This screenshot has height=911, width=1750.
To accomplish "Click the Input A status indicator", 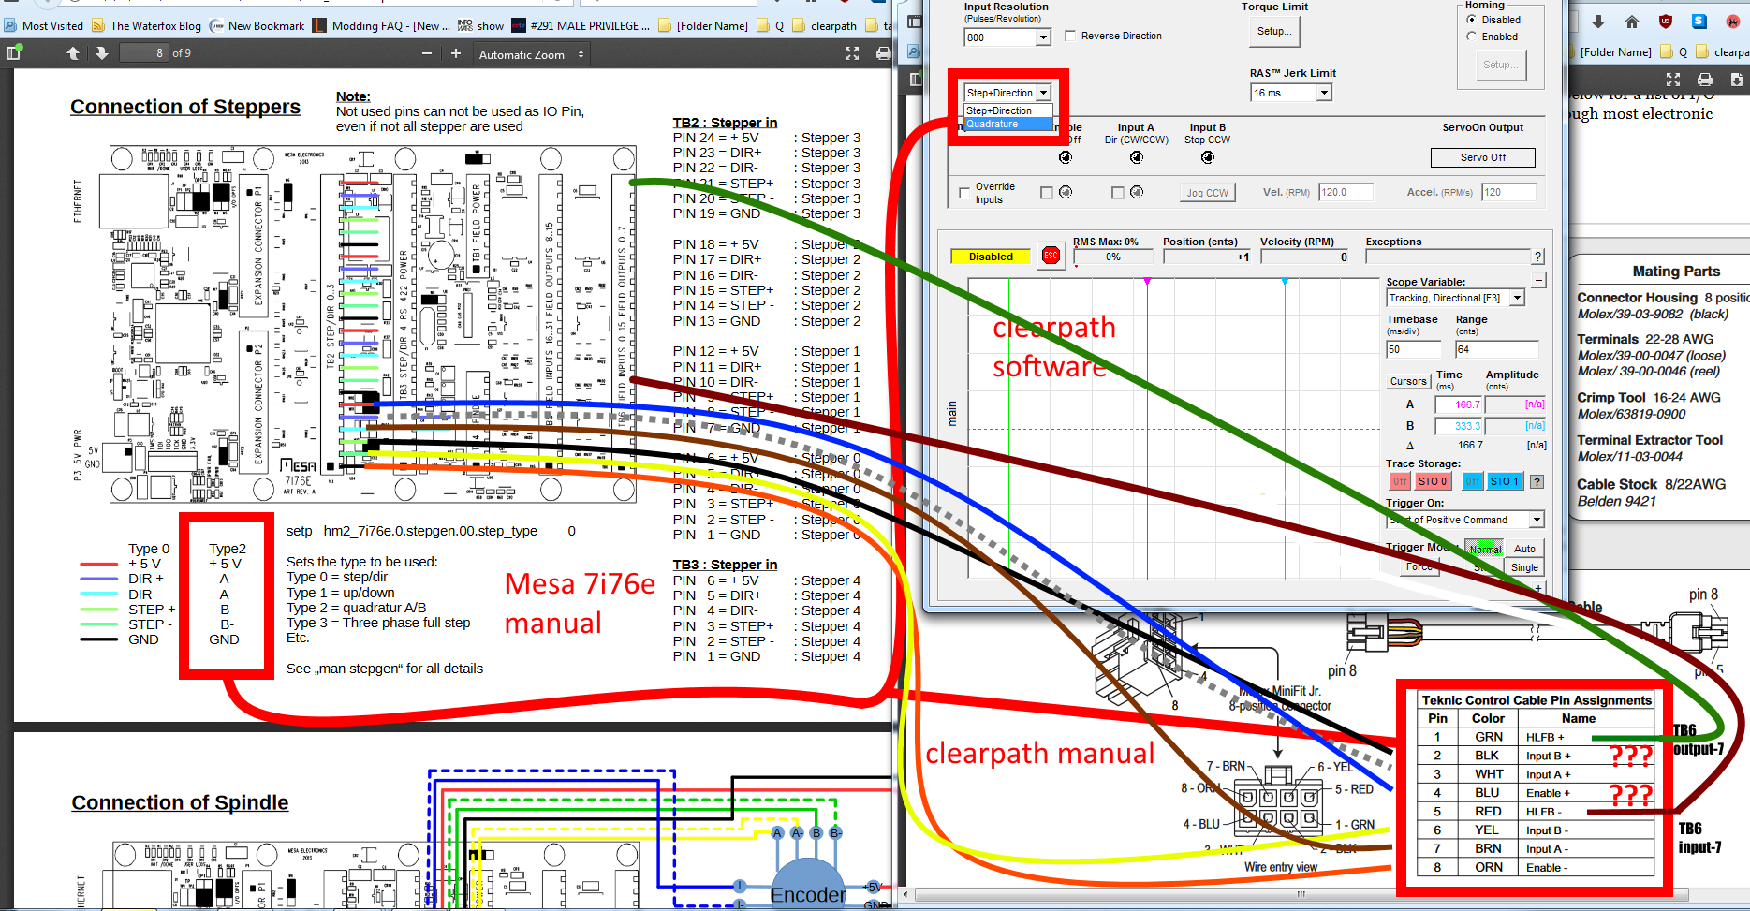I will pos(1136,157).
